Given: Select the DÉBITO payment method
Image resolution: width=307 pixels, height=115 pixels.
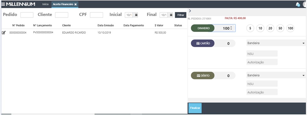Looking at the screenshot, I should [x=203, y=76].
